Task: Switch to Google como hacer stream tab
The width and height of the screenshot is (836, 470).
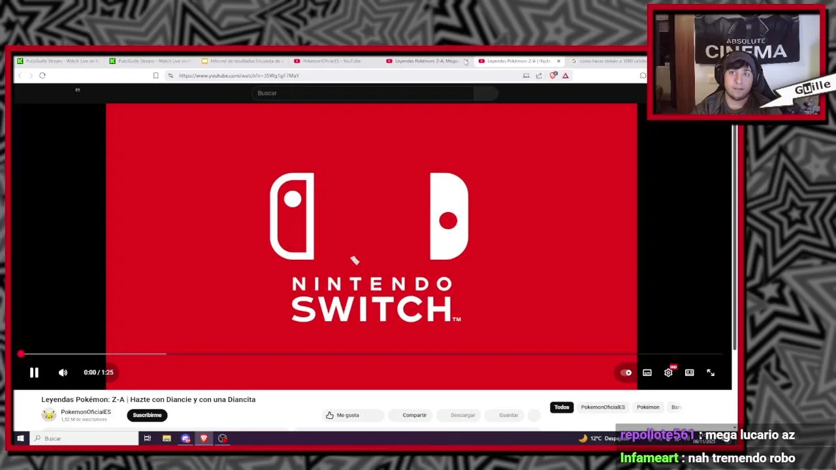Action: pyautogui.click(x=608, y=61)
